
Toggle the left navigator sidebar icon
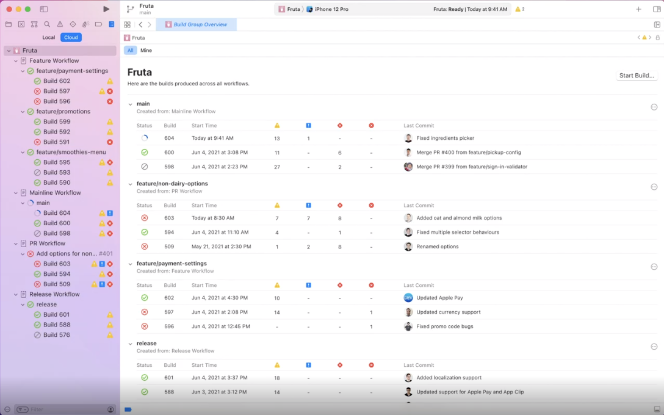[x=43, y=9]
